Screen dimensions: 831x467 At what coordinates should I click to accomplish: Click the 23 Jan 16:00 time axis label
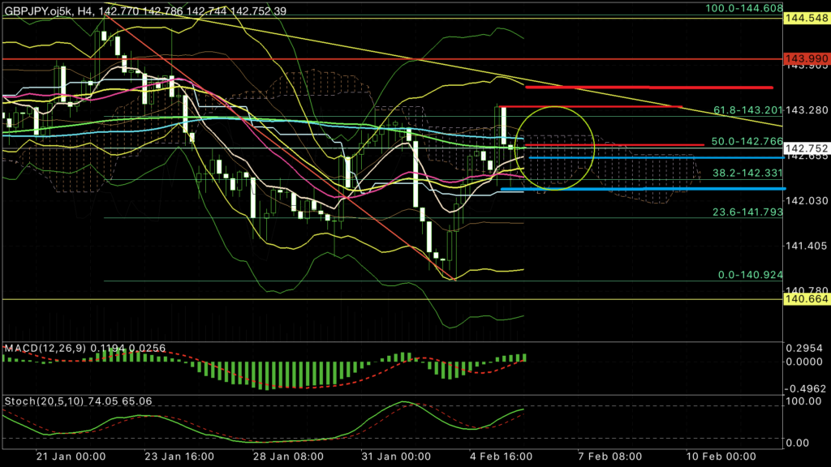(x=179, y=456)
